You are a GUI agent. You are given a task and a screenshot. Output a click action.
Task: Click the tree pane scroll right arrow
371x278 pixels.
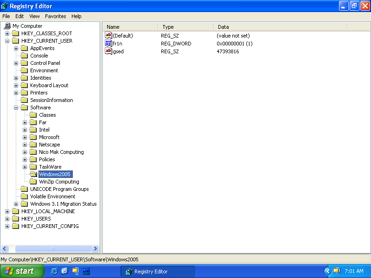(96, 248)
